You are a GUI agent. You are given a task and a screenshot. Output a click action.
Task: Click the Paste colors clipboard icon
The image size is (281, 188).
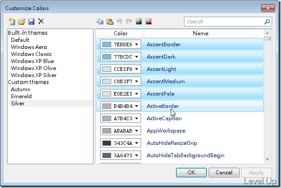click(110, 22)
